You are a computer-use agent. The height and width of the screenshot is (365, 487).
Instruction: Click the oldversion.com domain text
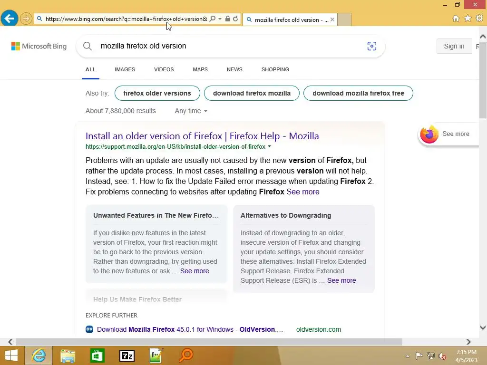click(318, 329)
